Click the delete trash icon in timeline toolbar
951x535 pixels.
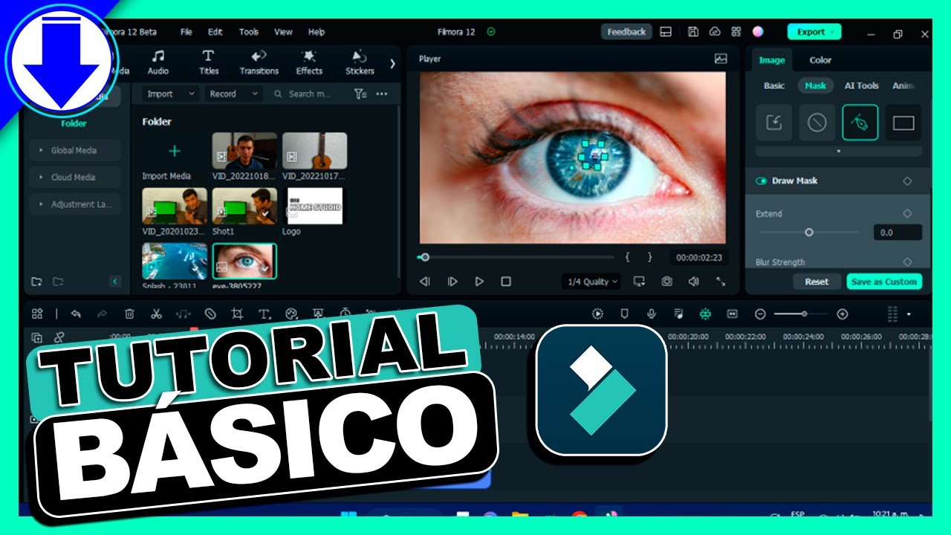pyautogui.click(x=129, y=314)
